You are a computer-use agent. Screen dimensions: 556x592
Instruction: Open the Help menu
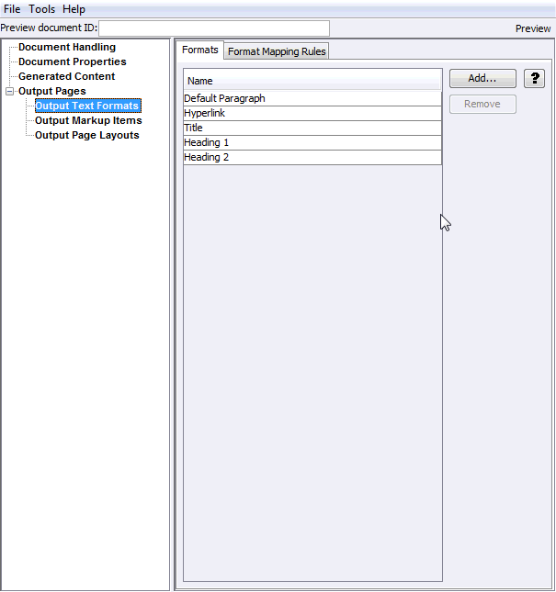(74, 9)
